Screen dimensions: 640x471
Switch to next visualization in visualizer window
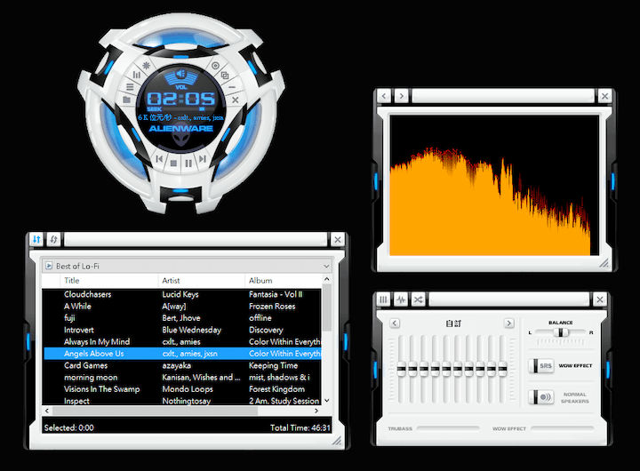click(x=402, y=96)
